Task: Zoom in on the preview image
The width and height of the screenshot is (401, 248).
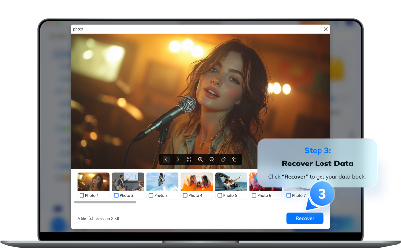Action: (201, 159)
